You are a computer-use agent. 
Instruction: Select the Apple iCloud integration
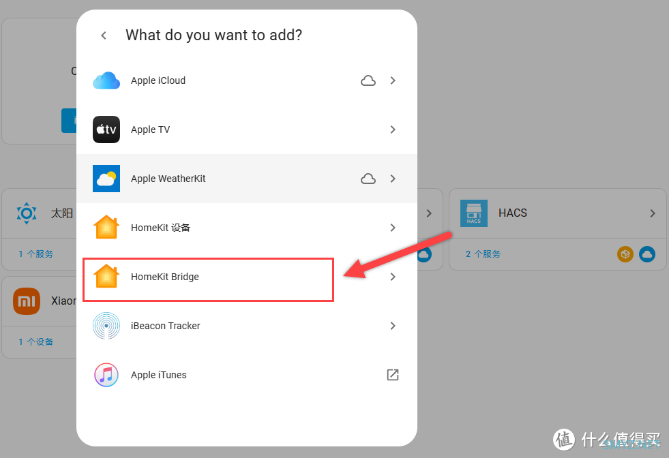247,80
